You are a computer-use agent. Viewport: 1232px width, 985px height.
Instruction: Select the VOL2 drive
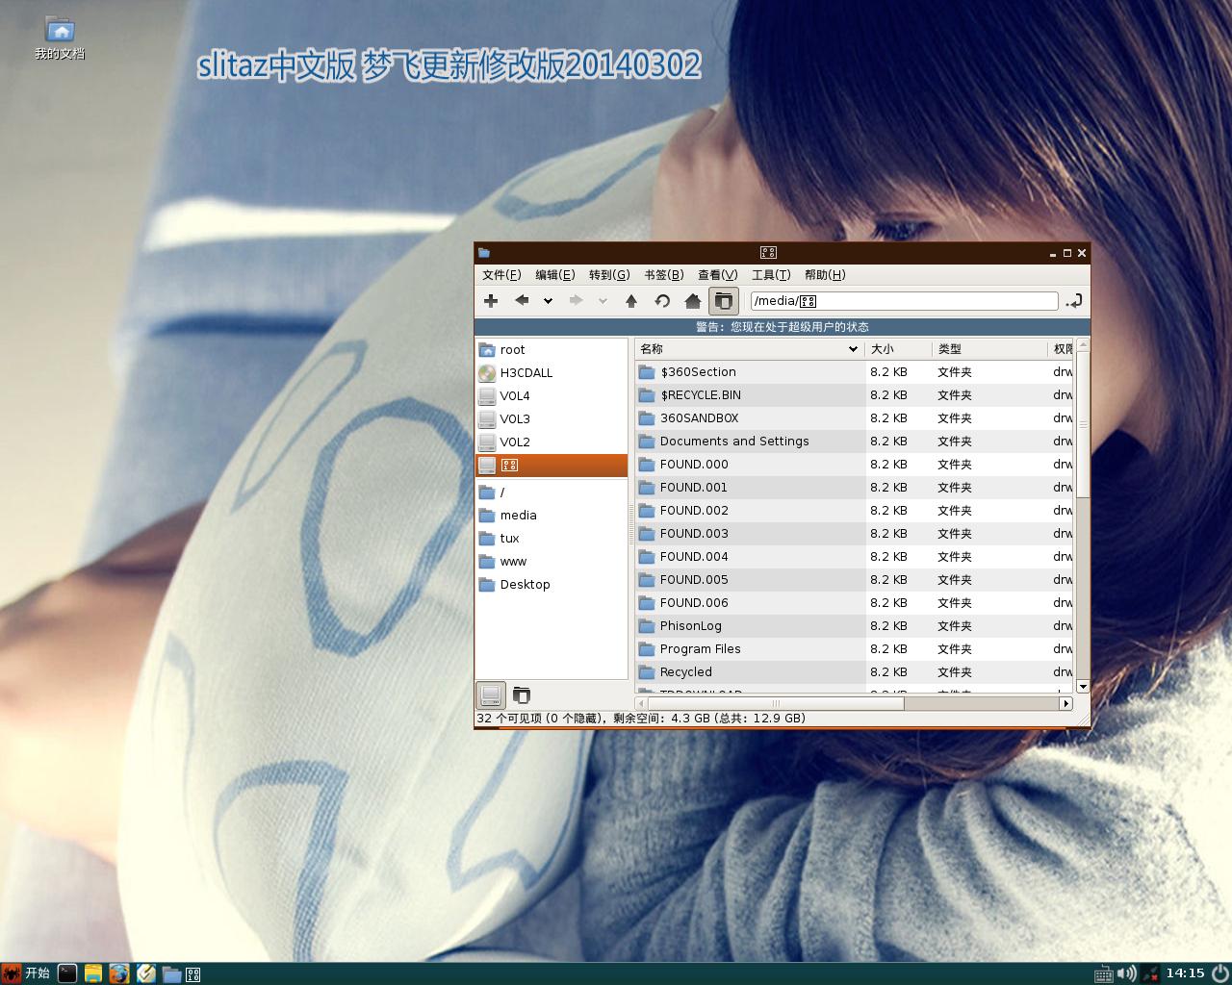coord(552,442)
